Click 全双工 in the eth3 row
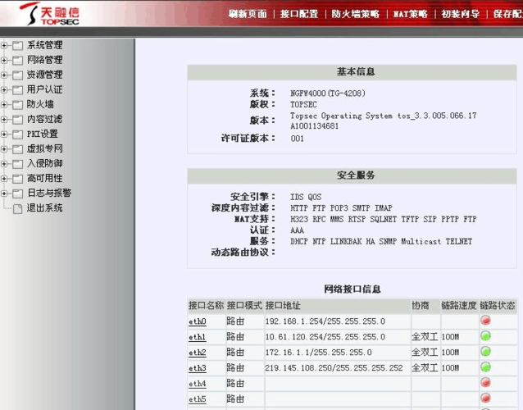This screenshot has width=523, height=410. pos(425,367)
